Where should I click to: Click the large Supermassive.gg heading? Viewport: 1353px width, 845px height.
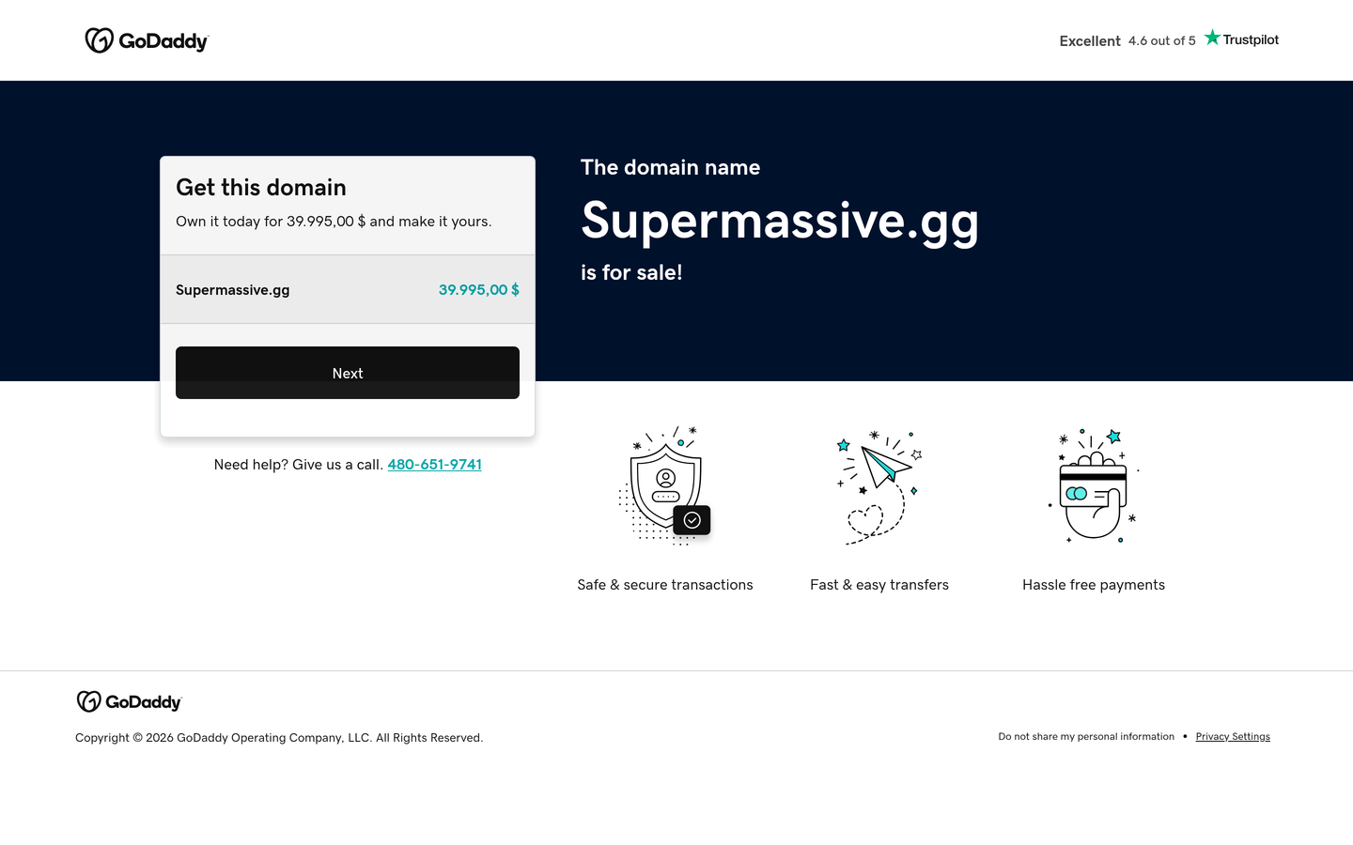[780, 223]
